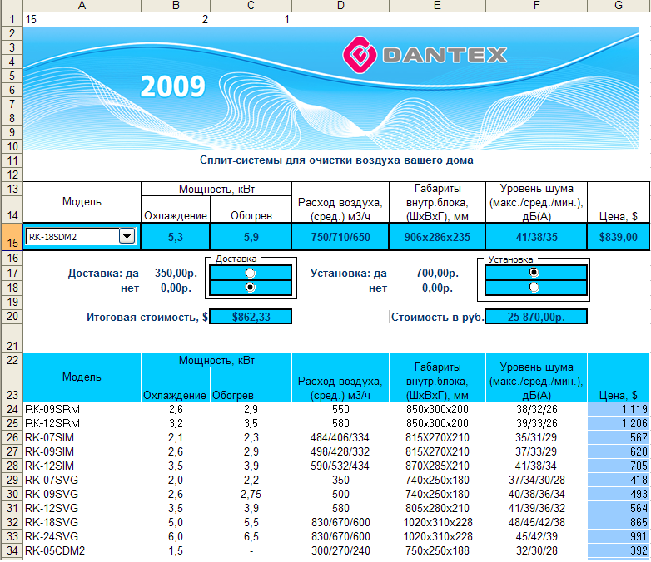Image resolution: width=651 pixels, height=562 pixels.
Task: Select the Установка 'нет' radio button
Action: point(534,288)
